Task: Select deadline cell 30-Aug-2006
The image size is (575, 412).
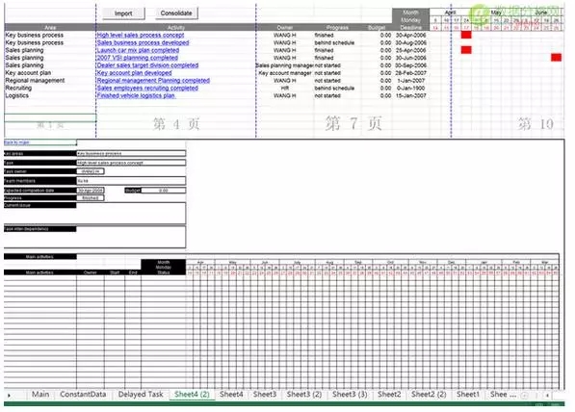Action: 410,43
